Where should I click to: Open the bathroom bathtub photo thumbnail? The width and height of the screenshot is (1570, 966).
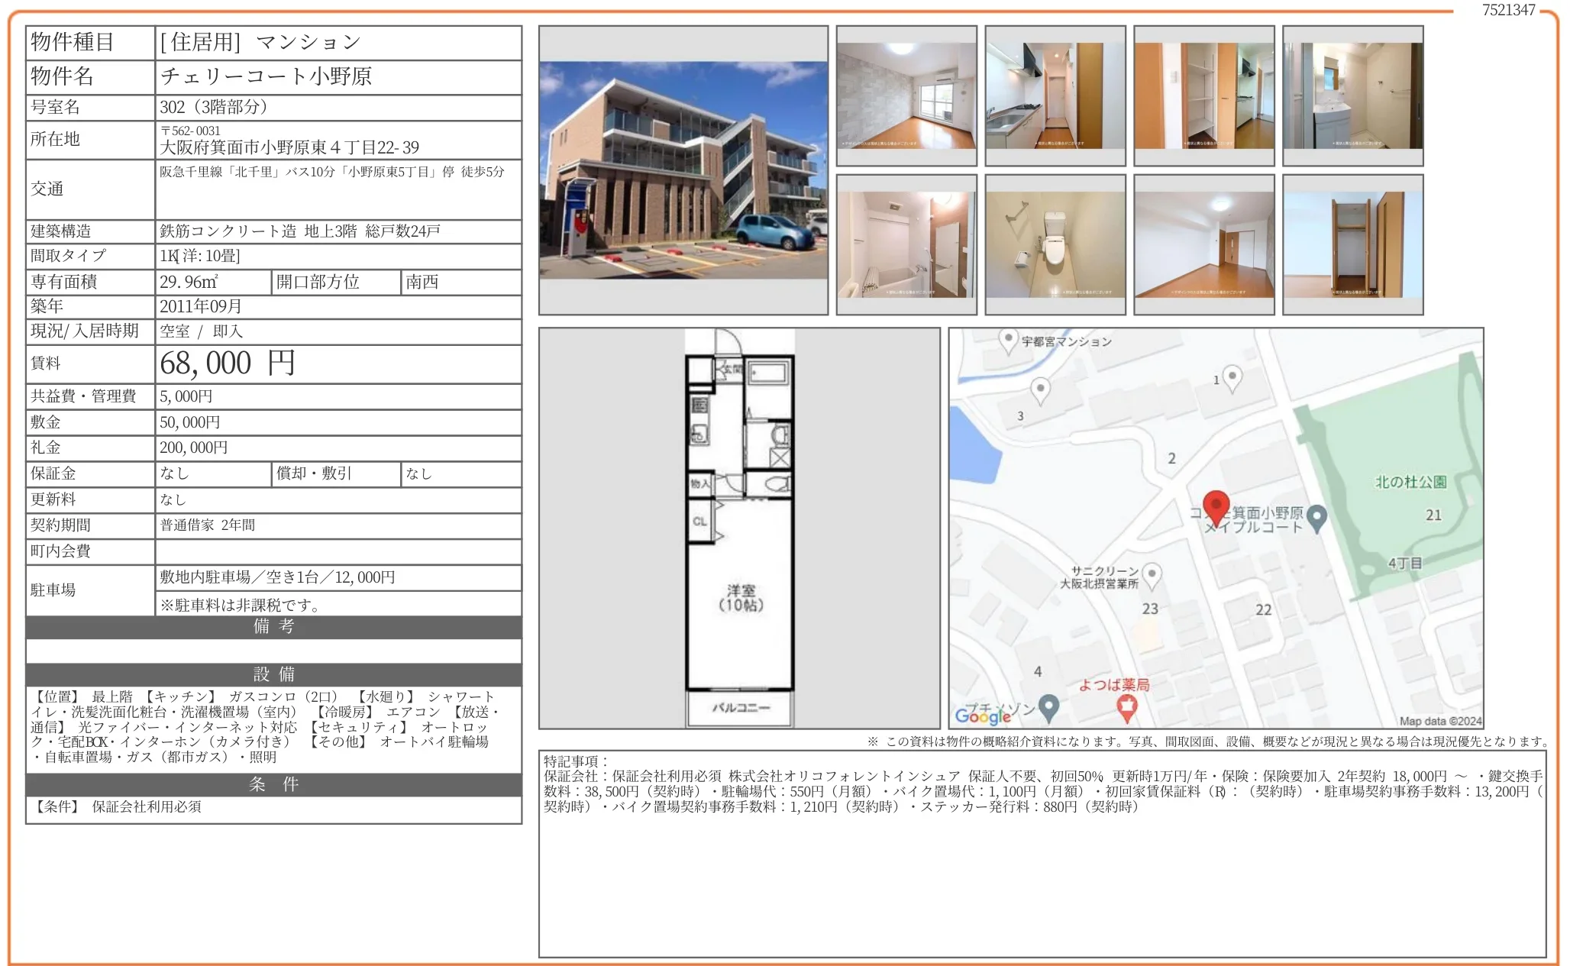[906, 244]
